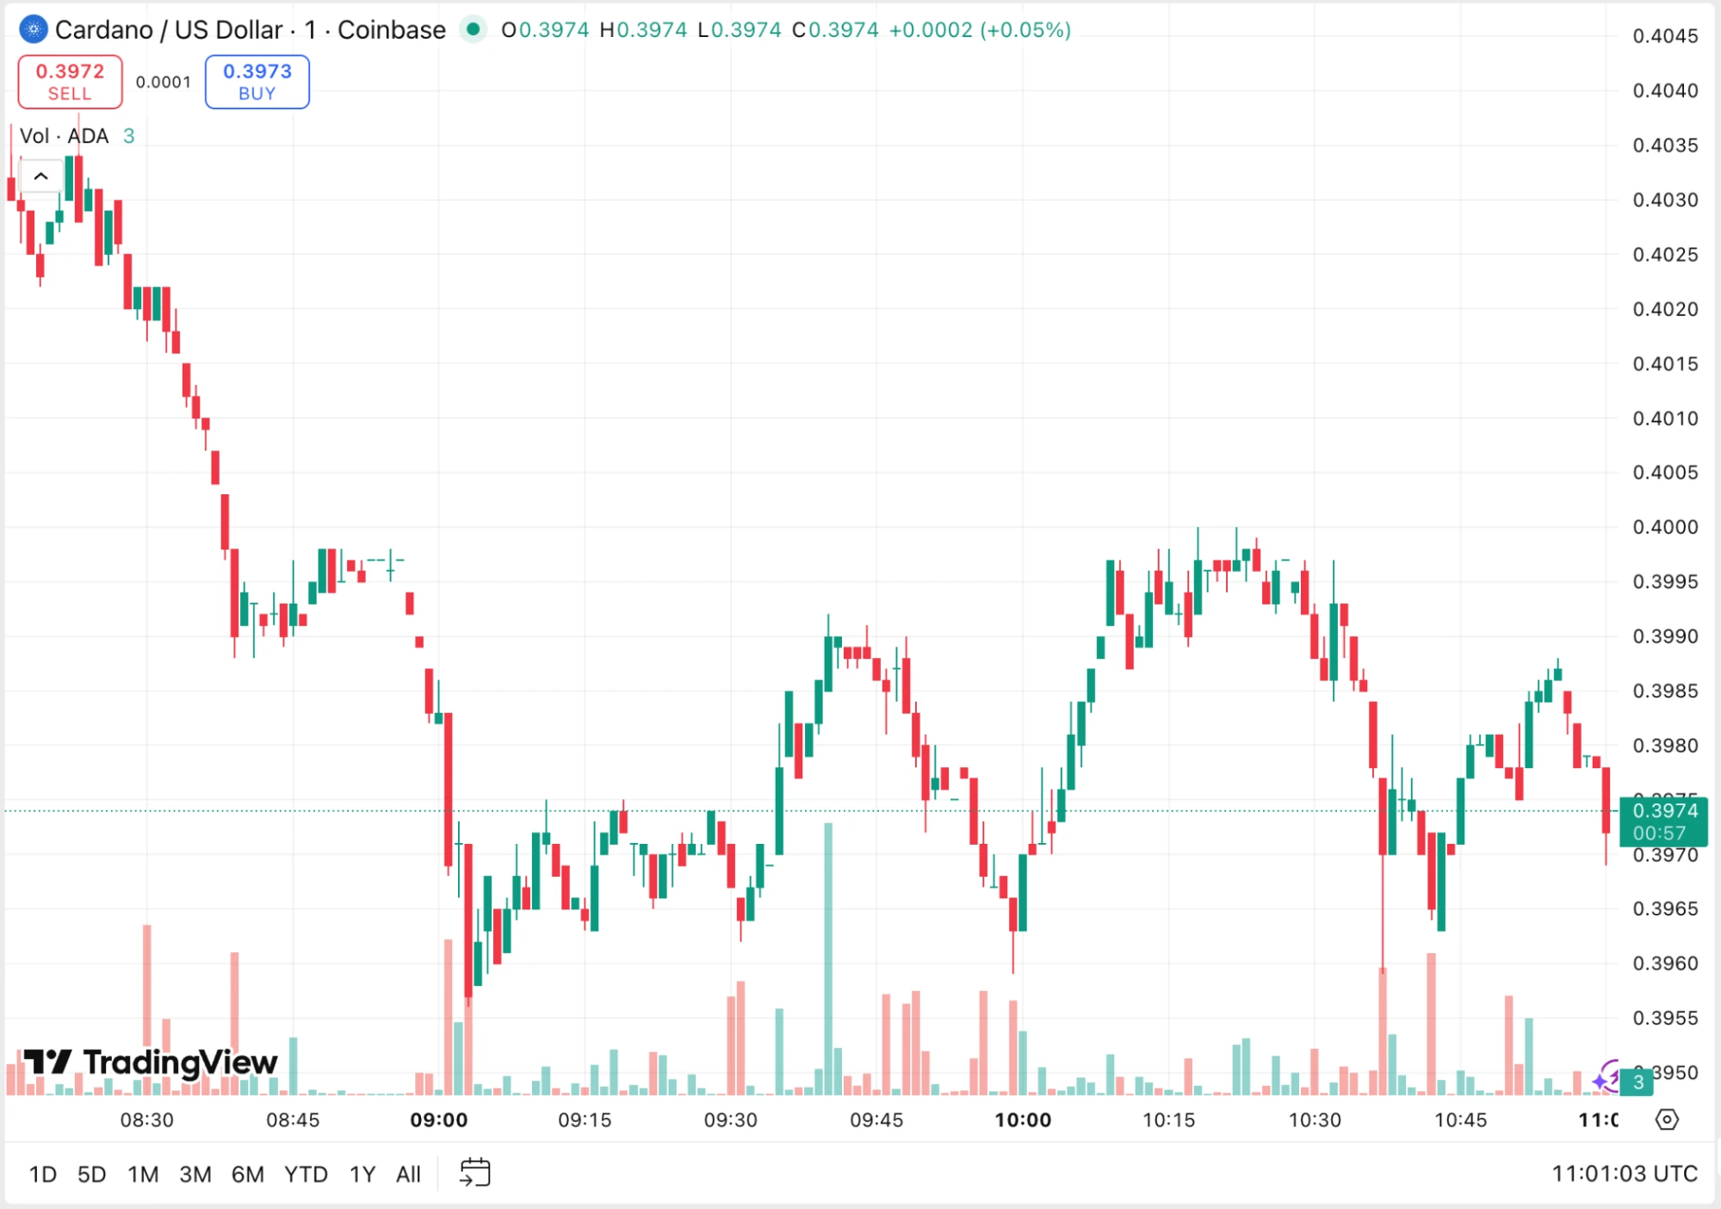Viewport: 1721px width, 1209px height.
Task: Click the teal countdown price label 0.3974
Action: tap(1664, 821)
